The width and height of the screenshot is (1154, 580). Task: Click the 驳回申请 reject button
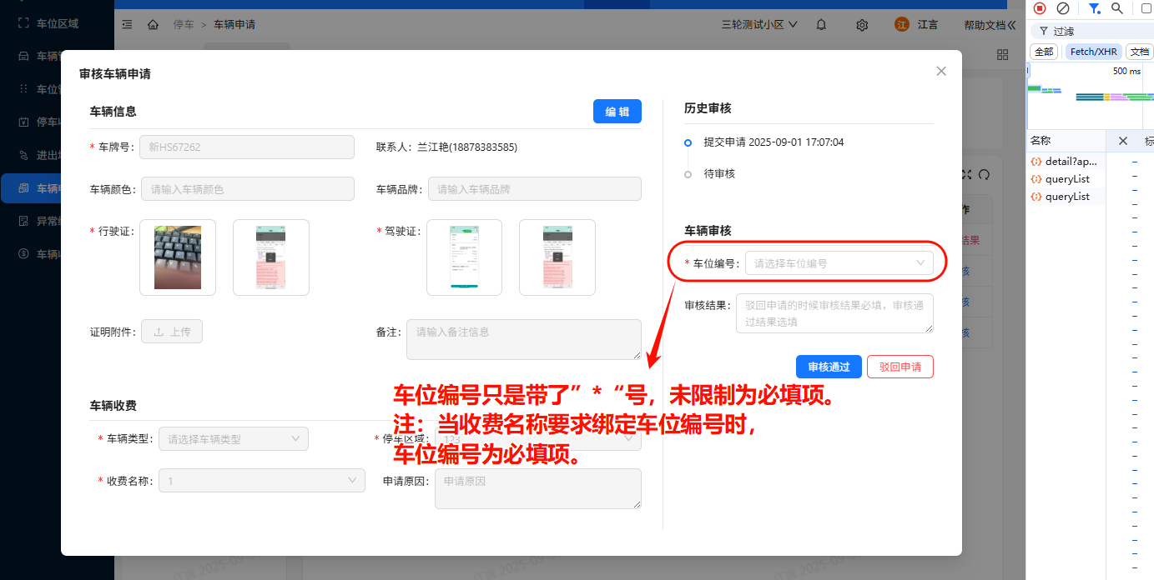900,367
